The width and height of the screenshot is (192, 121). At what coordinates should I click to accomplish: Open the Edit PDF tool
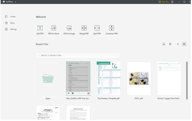click(x=40, y=30)
